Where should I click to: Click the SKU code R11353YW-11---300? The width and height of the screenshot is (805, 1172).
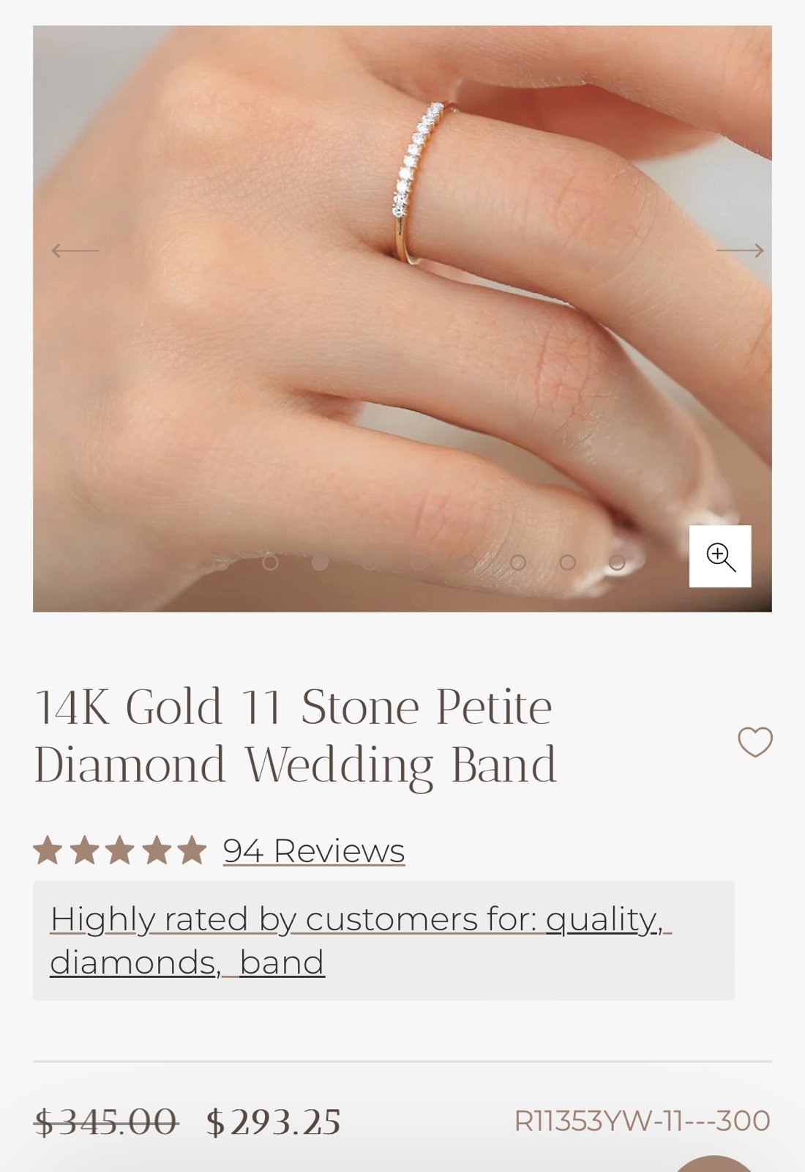pos(642,1121)
